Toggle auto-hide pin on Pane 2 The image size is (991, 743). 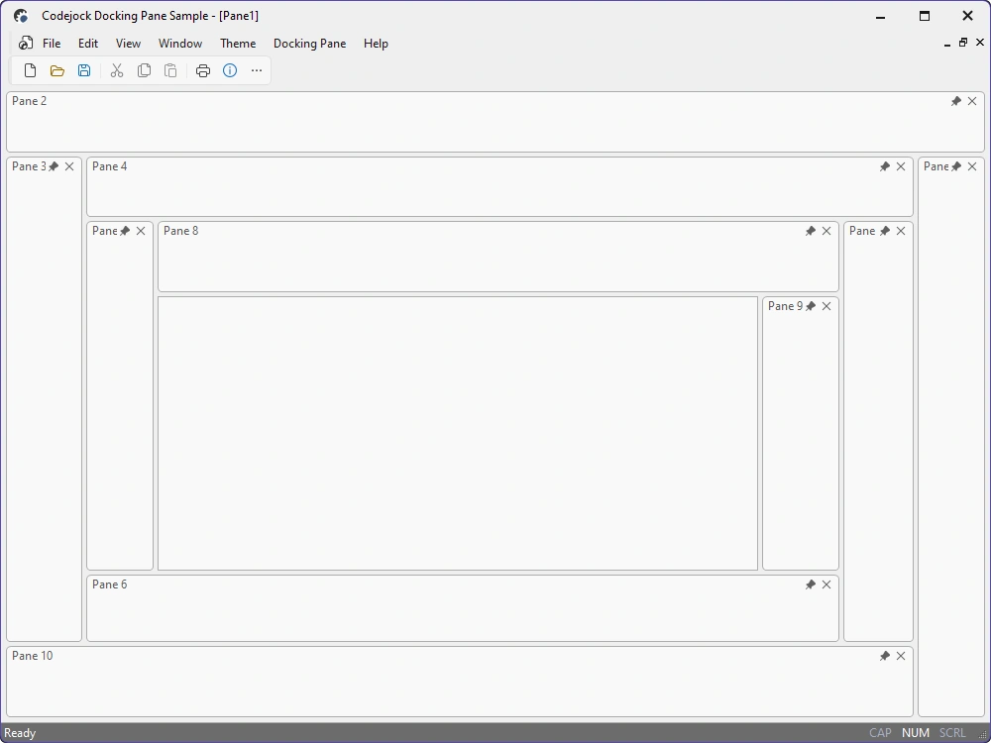(x=956, y=101)
